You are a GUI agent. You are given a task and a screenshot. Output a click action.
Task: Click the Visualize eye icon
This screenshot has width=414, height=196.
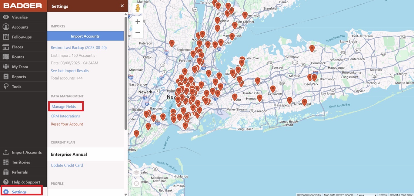(6, 17)
